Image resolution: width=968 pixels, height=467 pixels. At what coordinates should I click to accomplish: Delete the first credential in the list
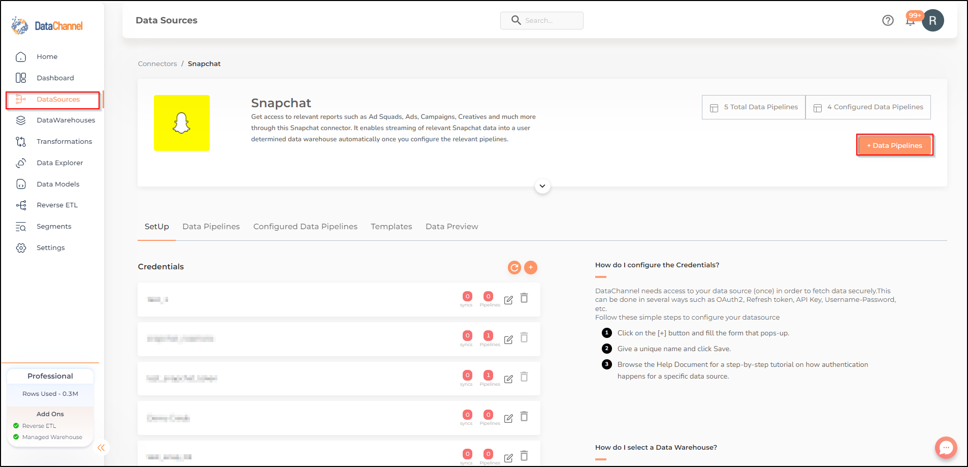pos(524,298)
